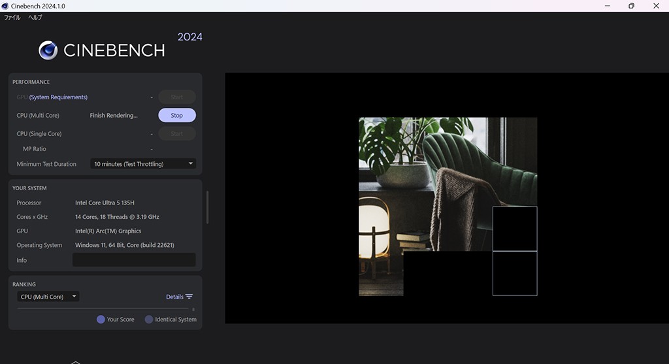Click the Your Score legend circle

[101, 320]
